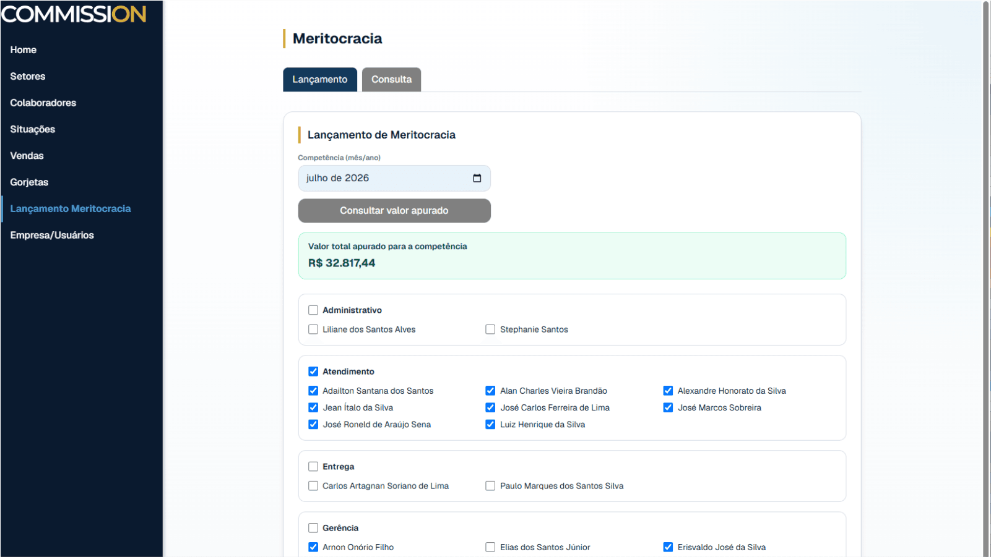991x557 pixels.
Task: Uncheck José Carlos Ferreira de Lima
Action: pos(490,407)
